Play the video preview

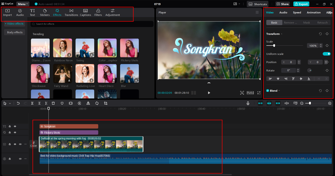pos(209,93)
